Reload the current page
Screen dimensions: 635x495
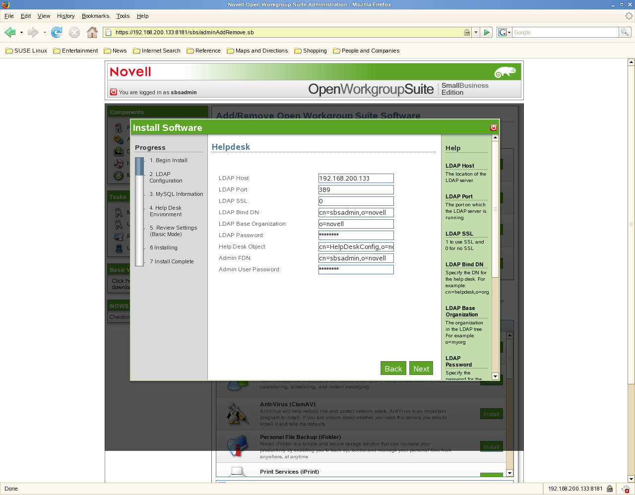[57, 32]
